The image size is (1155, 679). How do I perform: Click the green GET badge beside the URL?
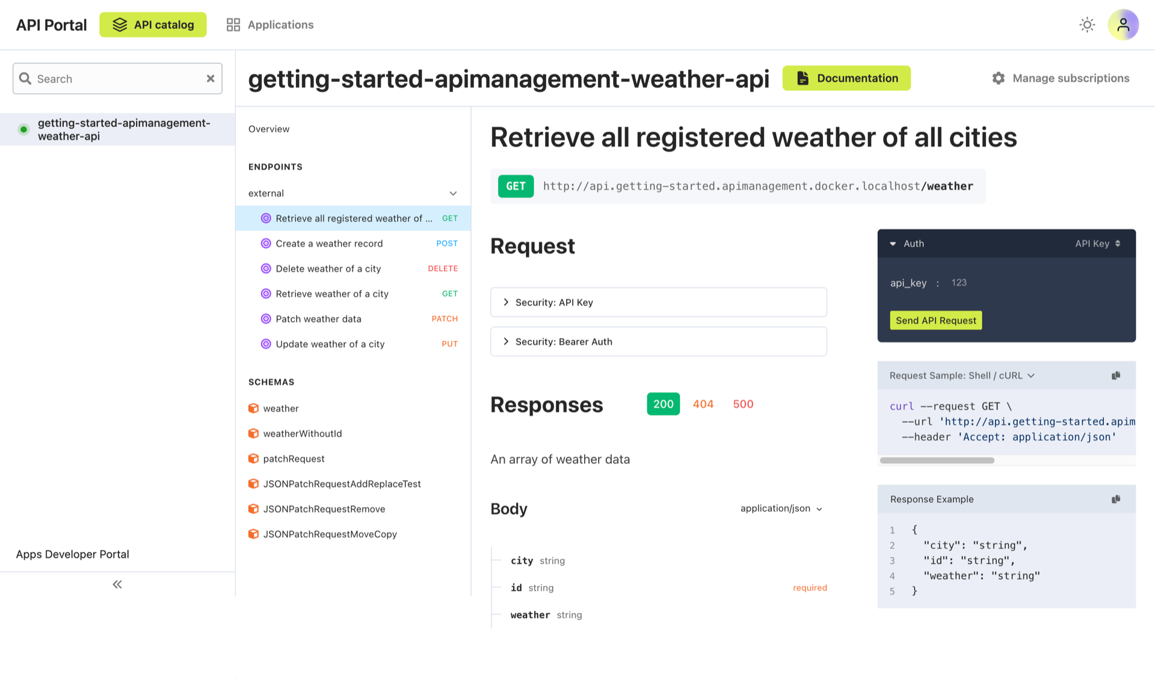516,186
